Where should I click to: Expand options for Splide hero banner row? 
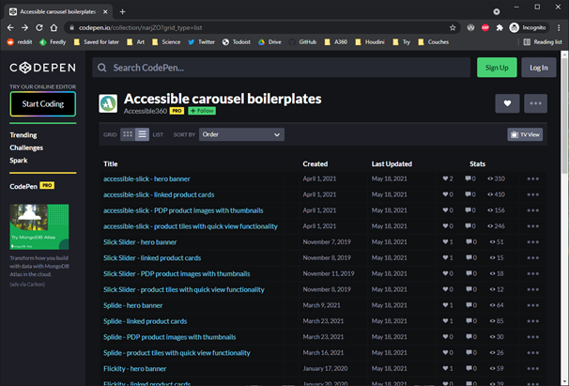pyautogui.click(x=532, y=305)
